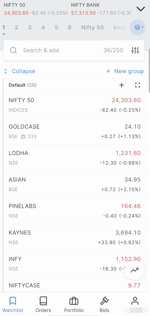150x316 pixels.
Task: Tap the search magnifier icon
Action: [14, 50]
